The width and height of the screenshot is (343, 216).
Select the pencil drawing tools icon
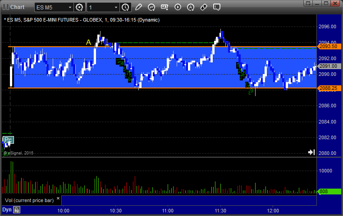pos(138,7)
